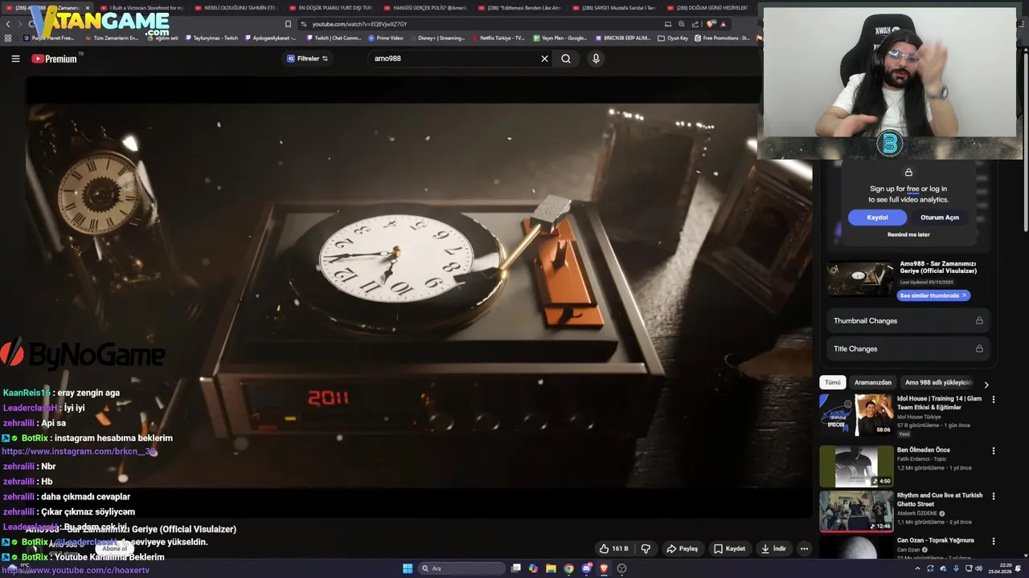Go to YouTube Premium home logo
The width and height of the screenshot is (1029, 578).
point(55,59)
